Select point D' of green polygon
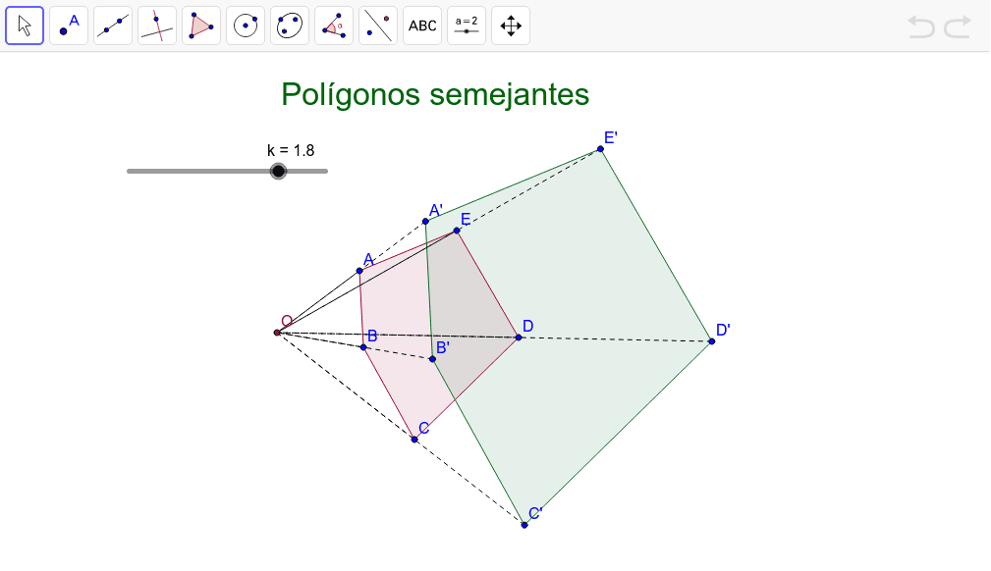 pyautogui.click(x=712, y=341)
